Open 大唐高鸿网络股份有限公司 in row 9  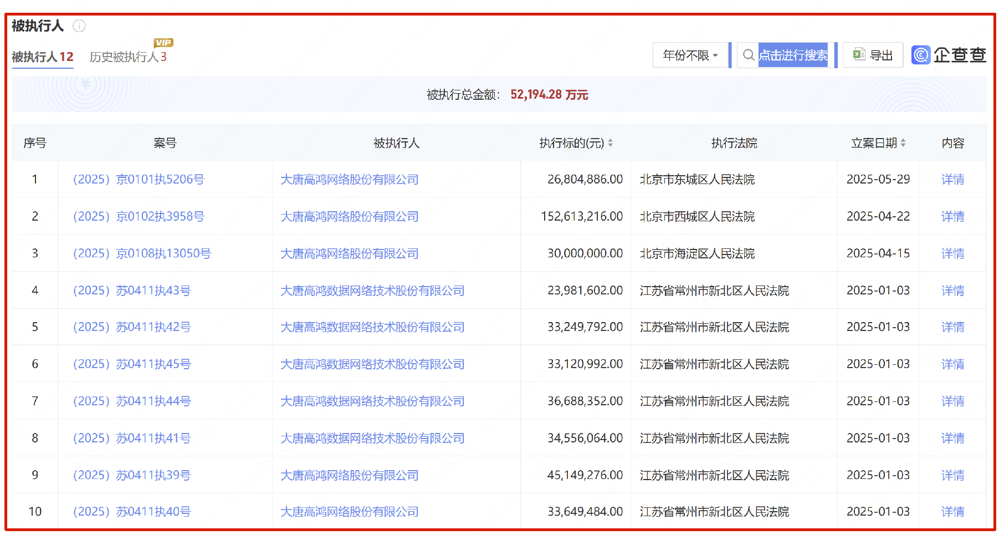tap(350, 475)
